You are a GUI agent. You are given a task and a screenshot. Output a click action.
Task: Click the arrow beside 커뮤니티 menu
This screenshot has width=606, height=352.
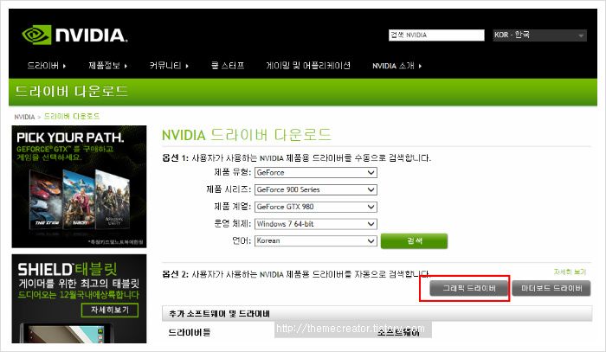point(187,66)
